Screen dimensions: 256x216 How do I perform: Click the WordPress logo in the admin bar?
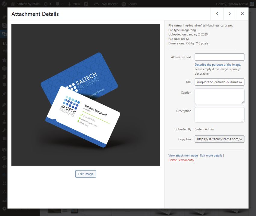click(4, 4)
